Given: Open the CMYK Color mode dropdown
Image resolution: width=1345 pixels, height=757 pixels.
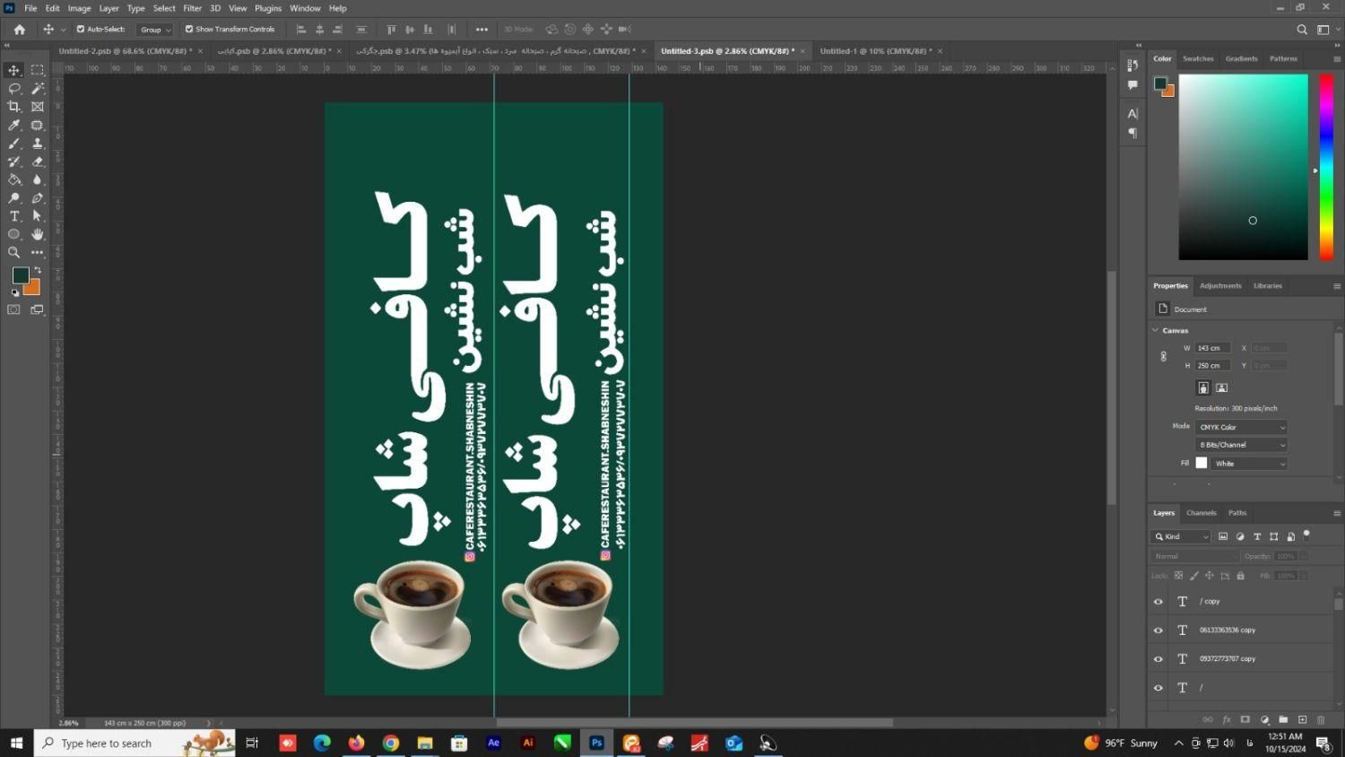Looking at the screenshot, I should coord(1241,427).
